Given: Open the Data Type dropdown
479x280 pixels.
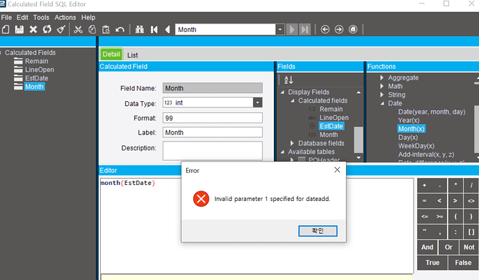Looking at the screenshot, I should 257,103.
